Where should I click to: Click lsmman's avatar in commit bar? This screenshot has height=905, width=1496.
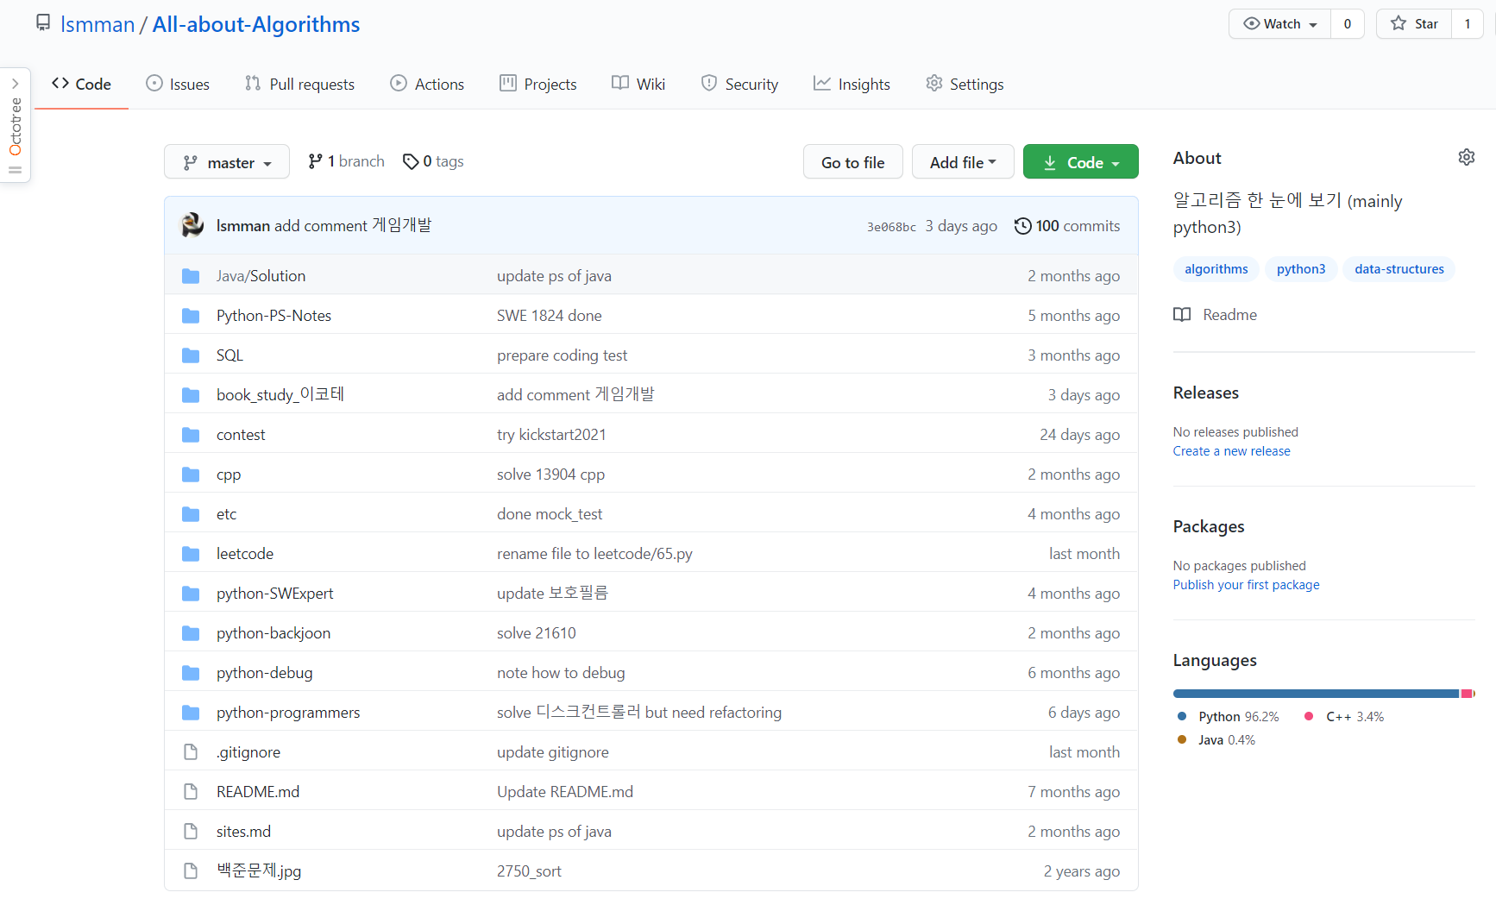[192, 225]
